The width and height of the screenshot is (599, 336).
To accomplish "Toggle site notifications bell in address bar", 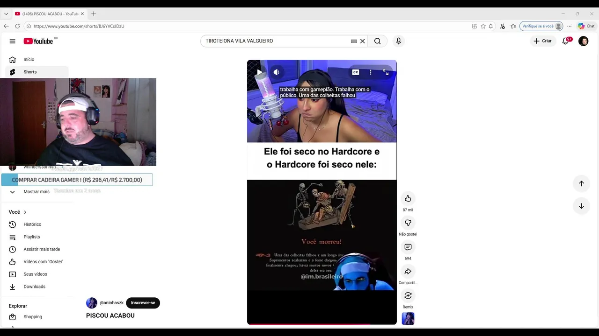I will (x=490, y=26).
